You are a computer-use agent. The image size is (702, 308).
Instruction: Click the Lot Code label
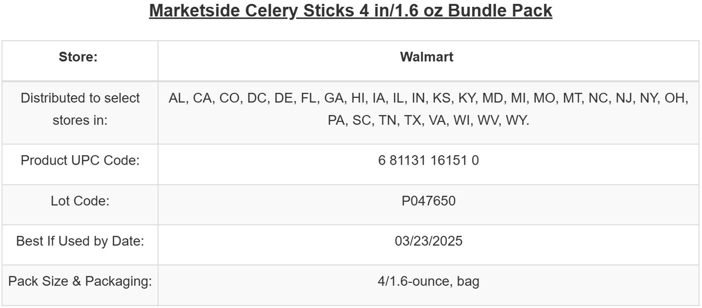80,201
